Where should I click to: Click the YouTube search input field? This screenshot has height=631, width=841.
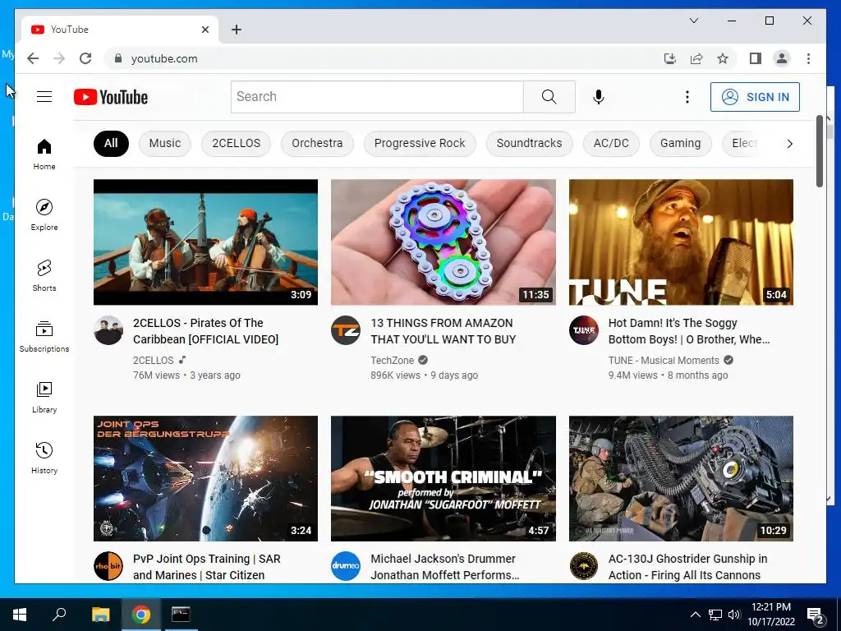click(377, 97)
